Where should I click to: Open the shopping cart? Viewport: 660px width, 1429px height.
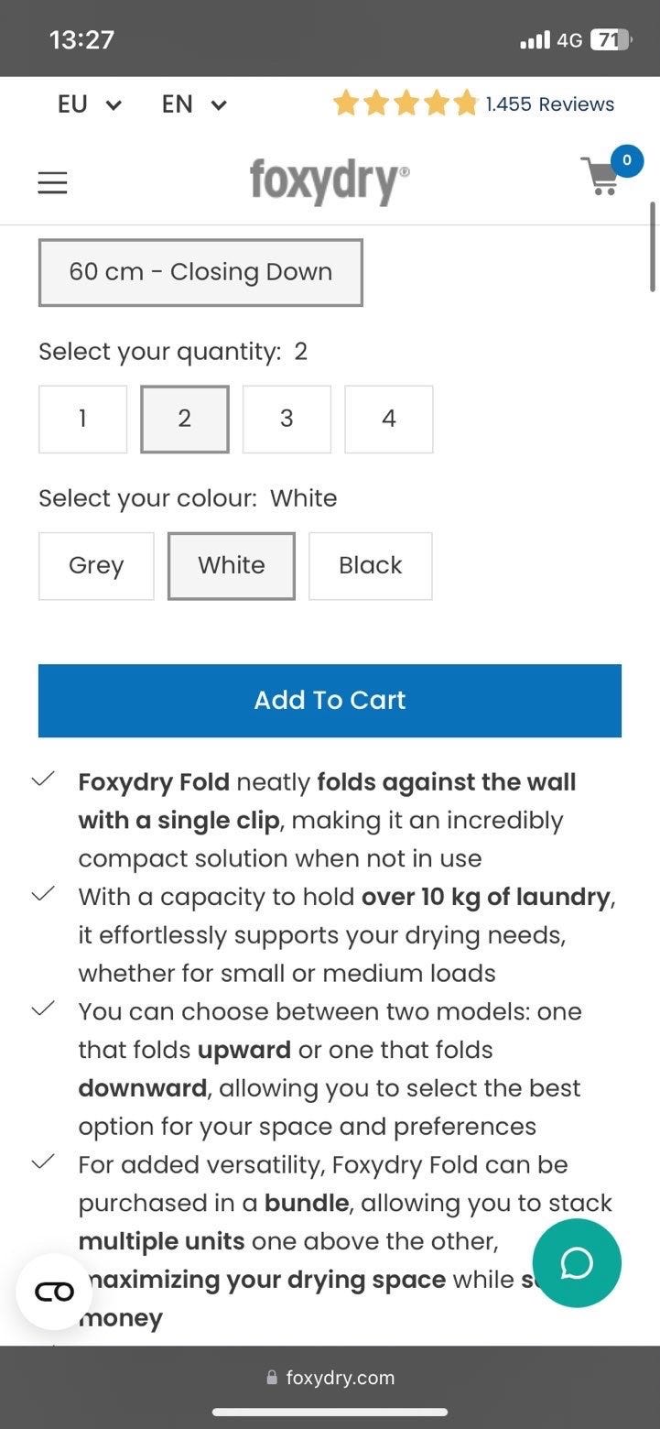601,178
